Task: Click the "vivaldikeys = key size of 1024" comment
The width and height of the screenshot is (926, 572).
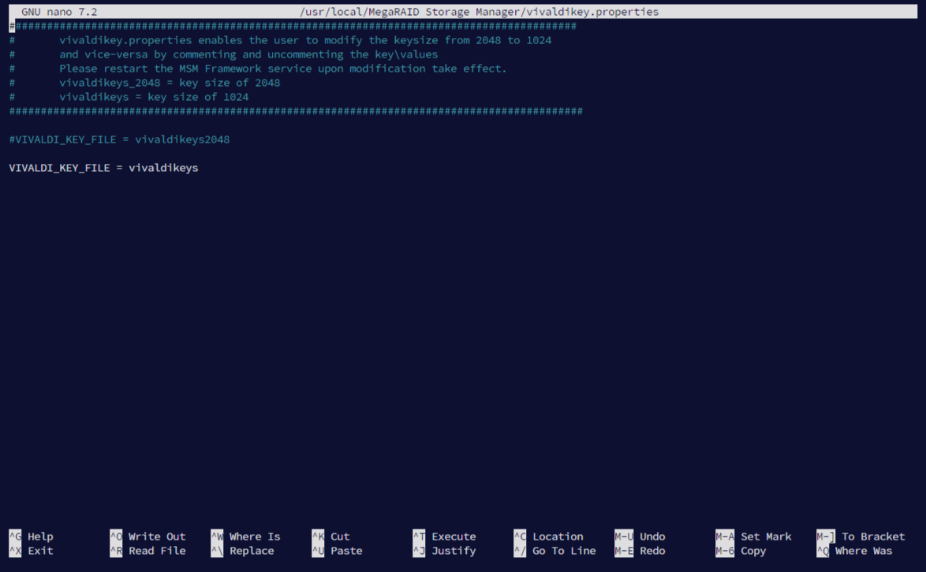Action: click(x=129, y=97)
